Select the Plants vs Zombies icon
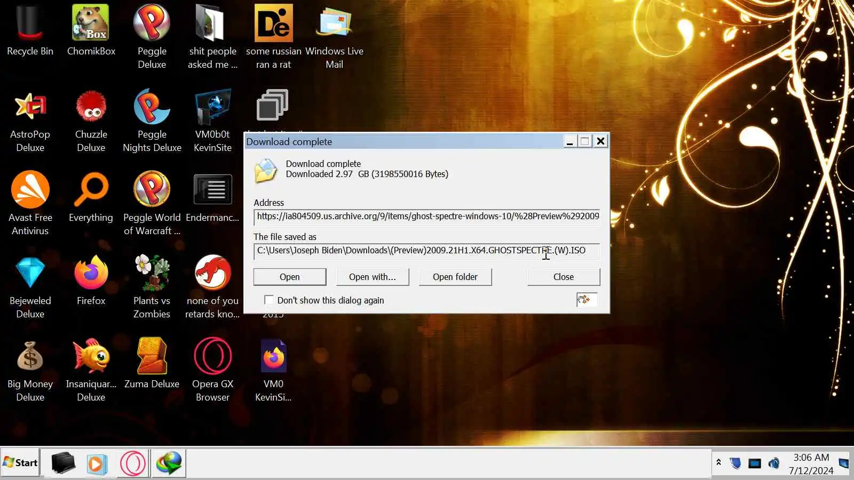The height and width of the screenshot is (480, 854). point(152,286)
